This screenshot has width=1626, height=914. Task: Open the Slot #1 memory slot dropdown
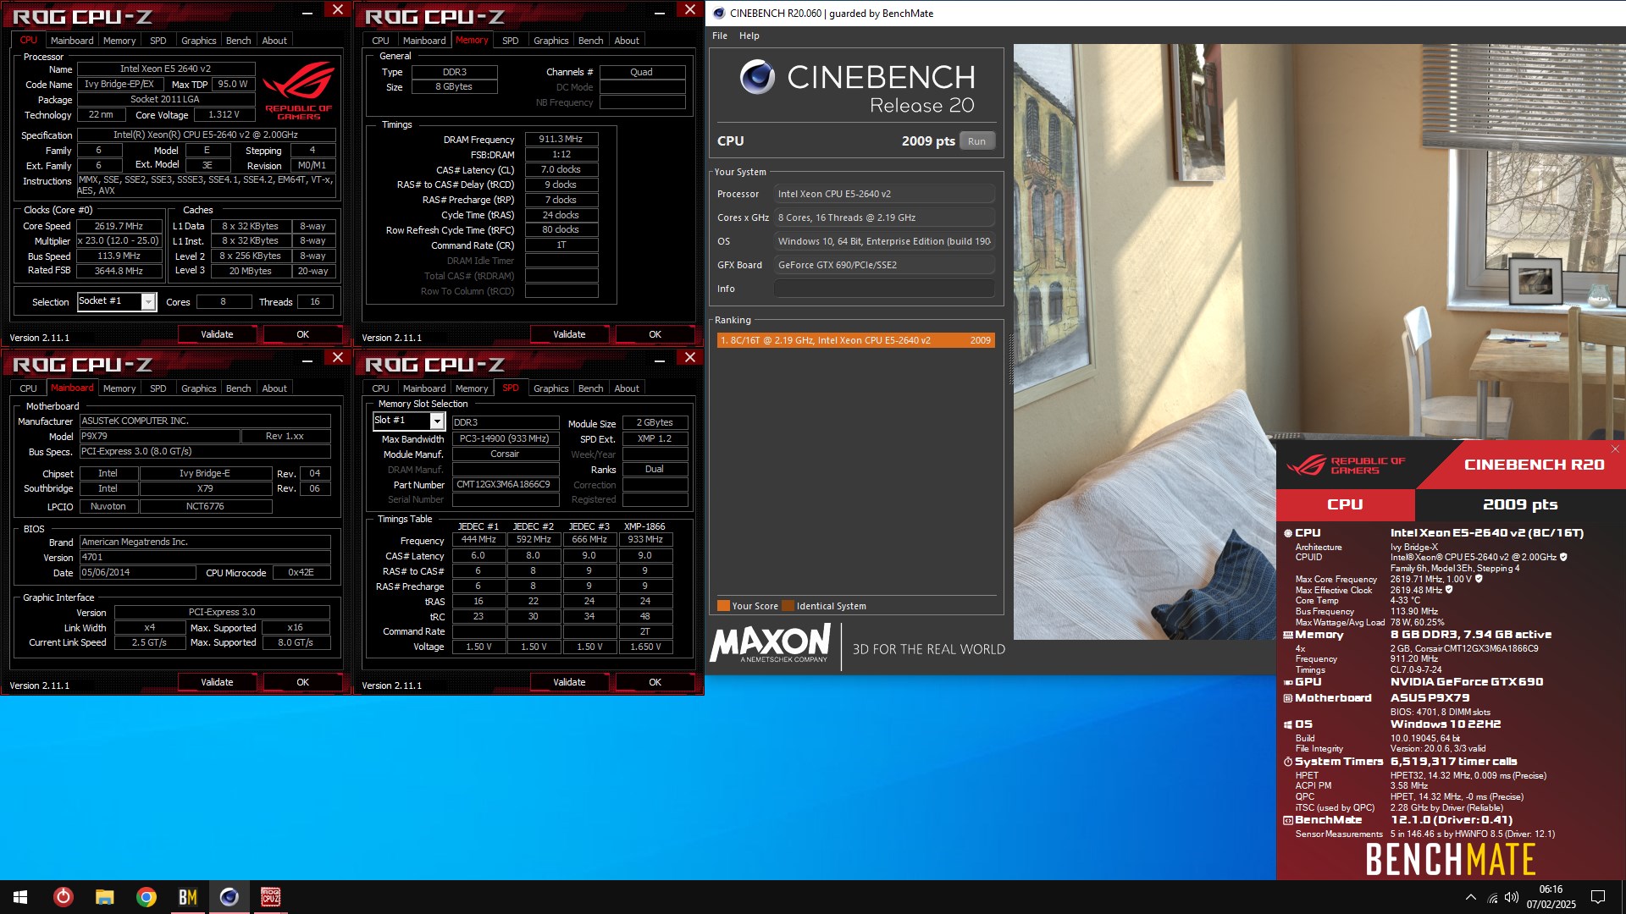click(x=437, y=421)
